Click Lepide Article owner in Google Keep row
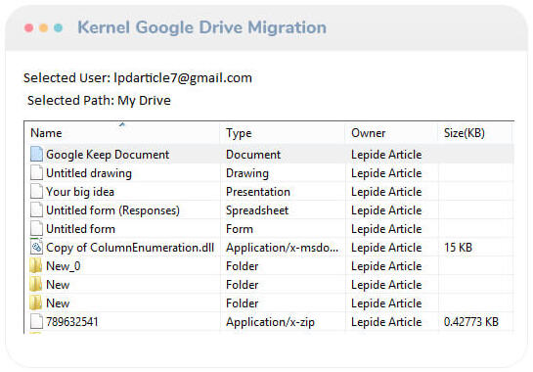Image resolution: width=533 pixels, height=372 pixels. (386, 155)
